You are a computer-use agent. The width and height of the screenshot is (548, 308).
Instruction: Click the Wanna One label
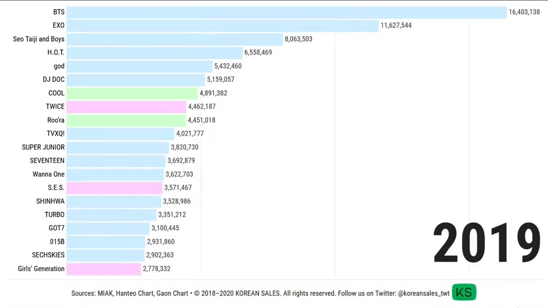pos(49,174)
